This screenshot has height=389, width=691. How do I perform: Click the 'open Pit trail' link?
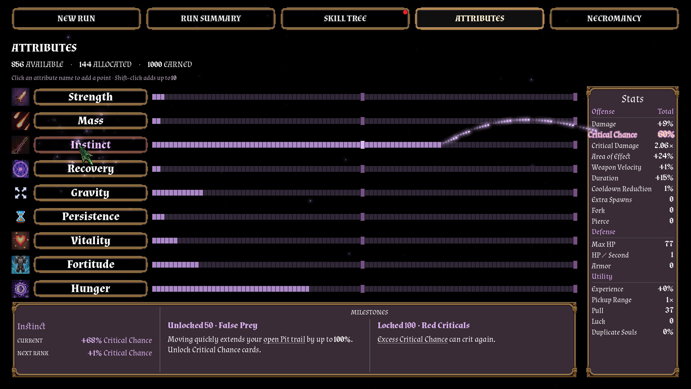(x=284, y=339)
